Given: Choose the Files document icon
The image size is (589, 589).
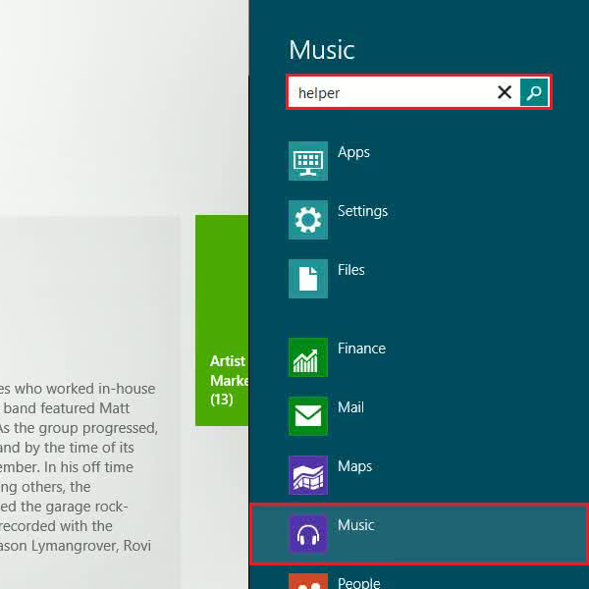Looking at the screenshot, I should click(x=308, y=279).
